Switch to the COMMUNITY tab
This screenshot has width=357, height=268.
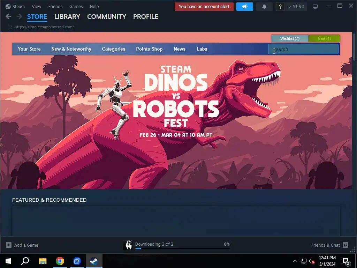(107, 17)
